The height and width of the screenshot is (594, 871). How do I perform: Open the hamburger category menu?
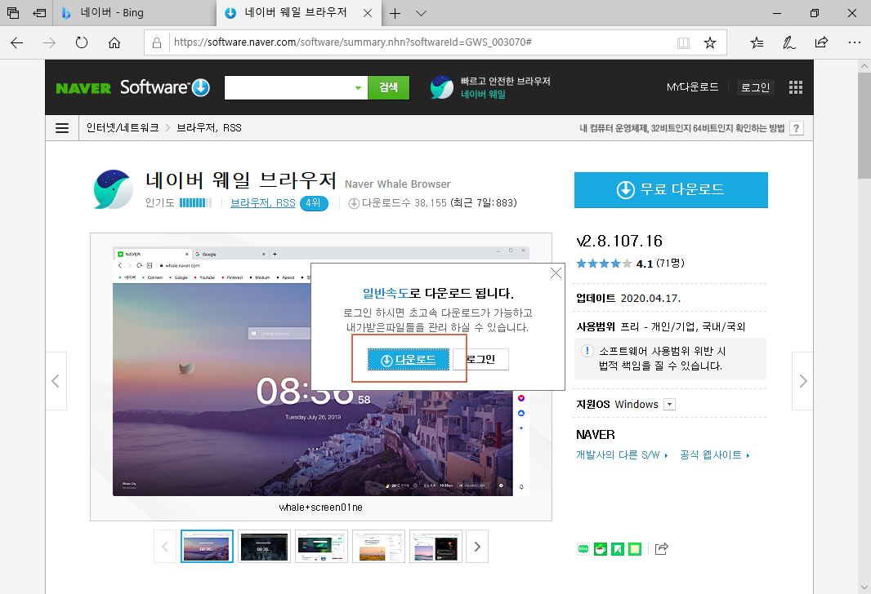pyautogui.click(x=62, y=128)
